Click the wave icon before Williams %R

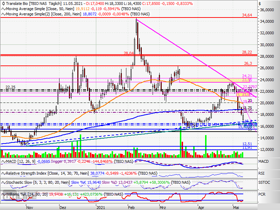[3, 194]
